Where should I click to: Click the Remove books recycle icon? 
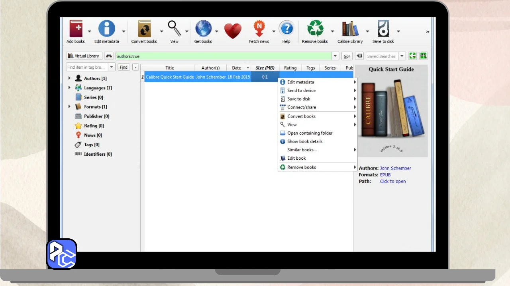coord(315,29)
